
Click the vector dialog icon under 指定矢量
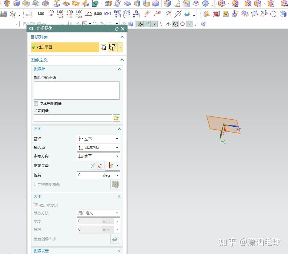101,166
